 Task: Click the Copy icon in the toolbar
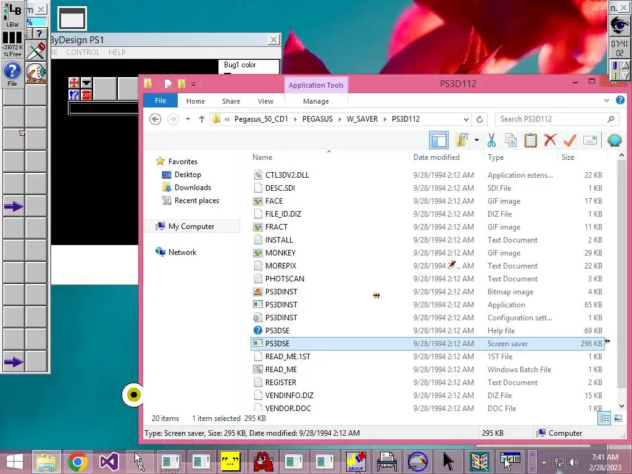tap(510, 140)
